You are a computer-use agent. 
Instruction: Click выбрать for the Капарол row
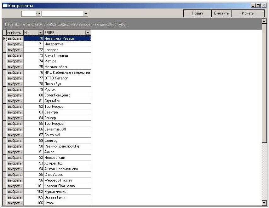pyautogui.click(x=14, y=50)
